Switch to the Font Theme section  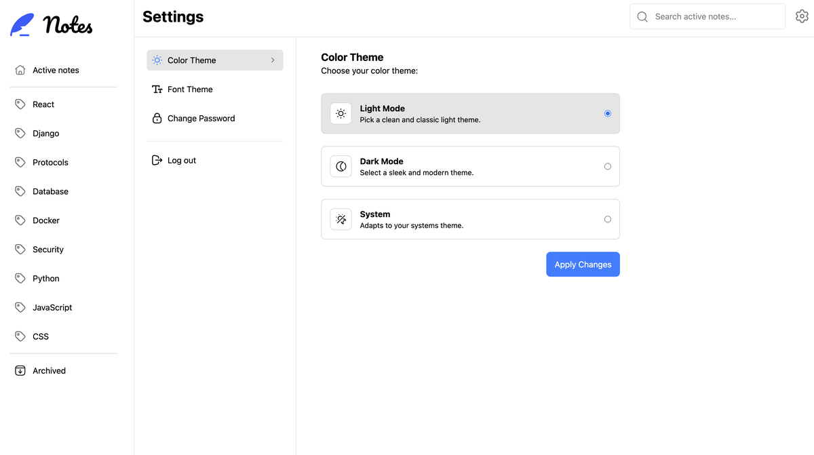tap(190, 89)
